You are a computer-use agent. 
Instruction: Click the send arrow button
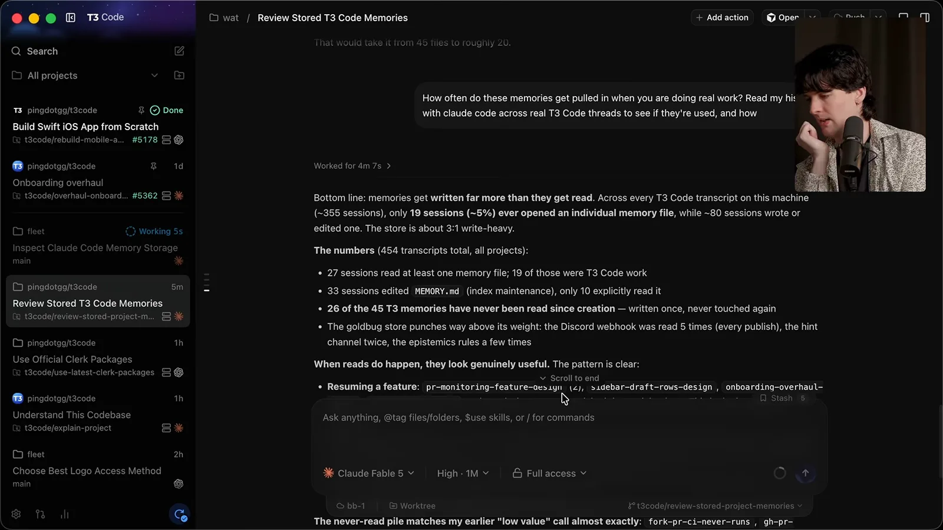805,473
